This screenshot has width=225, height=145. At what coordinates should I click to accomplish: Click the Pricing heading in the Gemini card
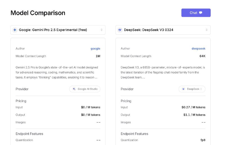pyautogui.click(x=21, y=101)
